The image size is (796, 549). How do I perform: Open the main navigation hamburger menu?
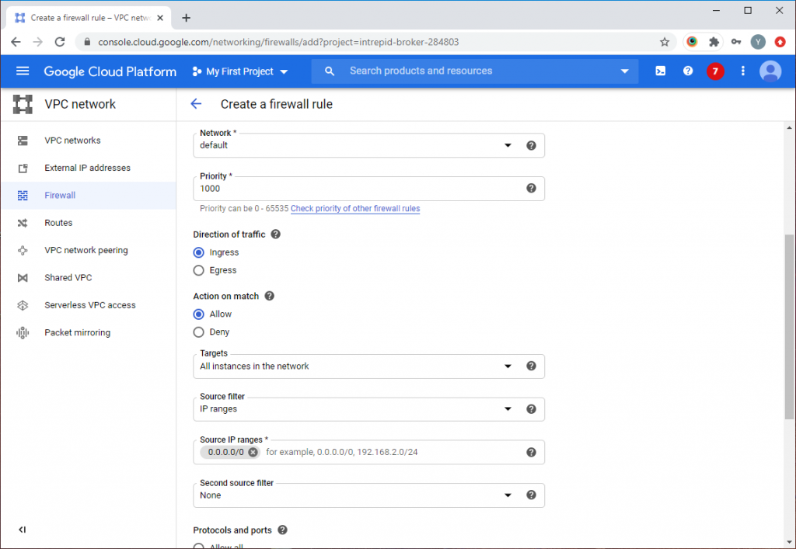point(23,71)
